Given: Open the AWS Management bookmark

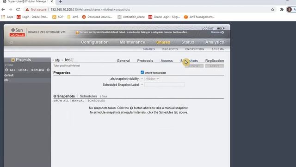Looking at the screenshot, I should pyautogui.click(x=199, y=17).
